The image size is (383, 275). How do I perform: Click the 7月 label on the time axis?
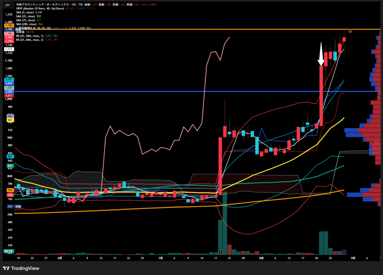coord(160,258)
